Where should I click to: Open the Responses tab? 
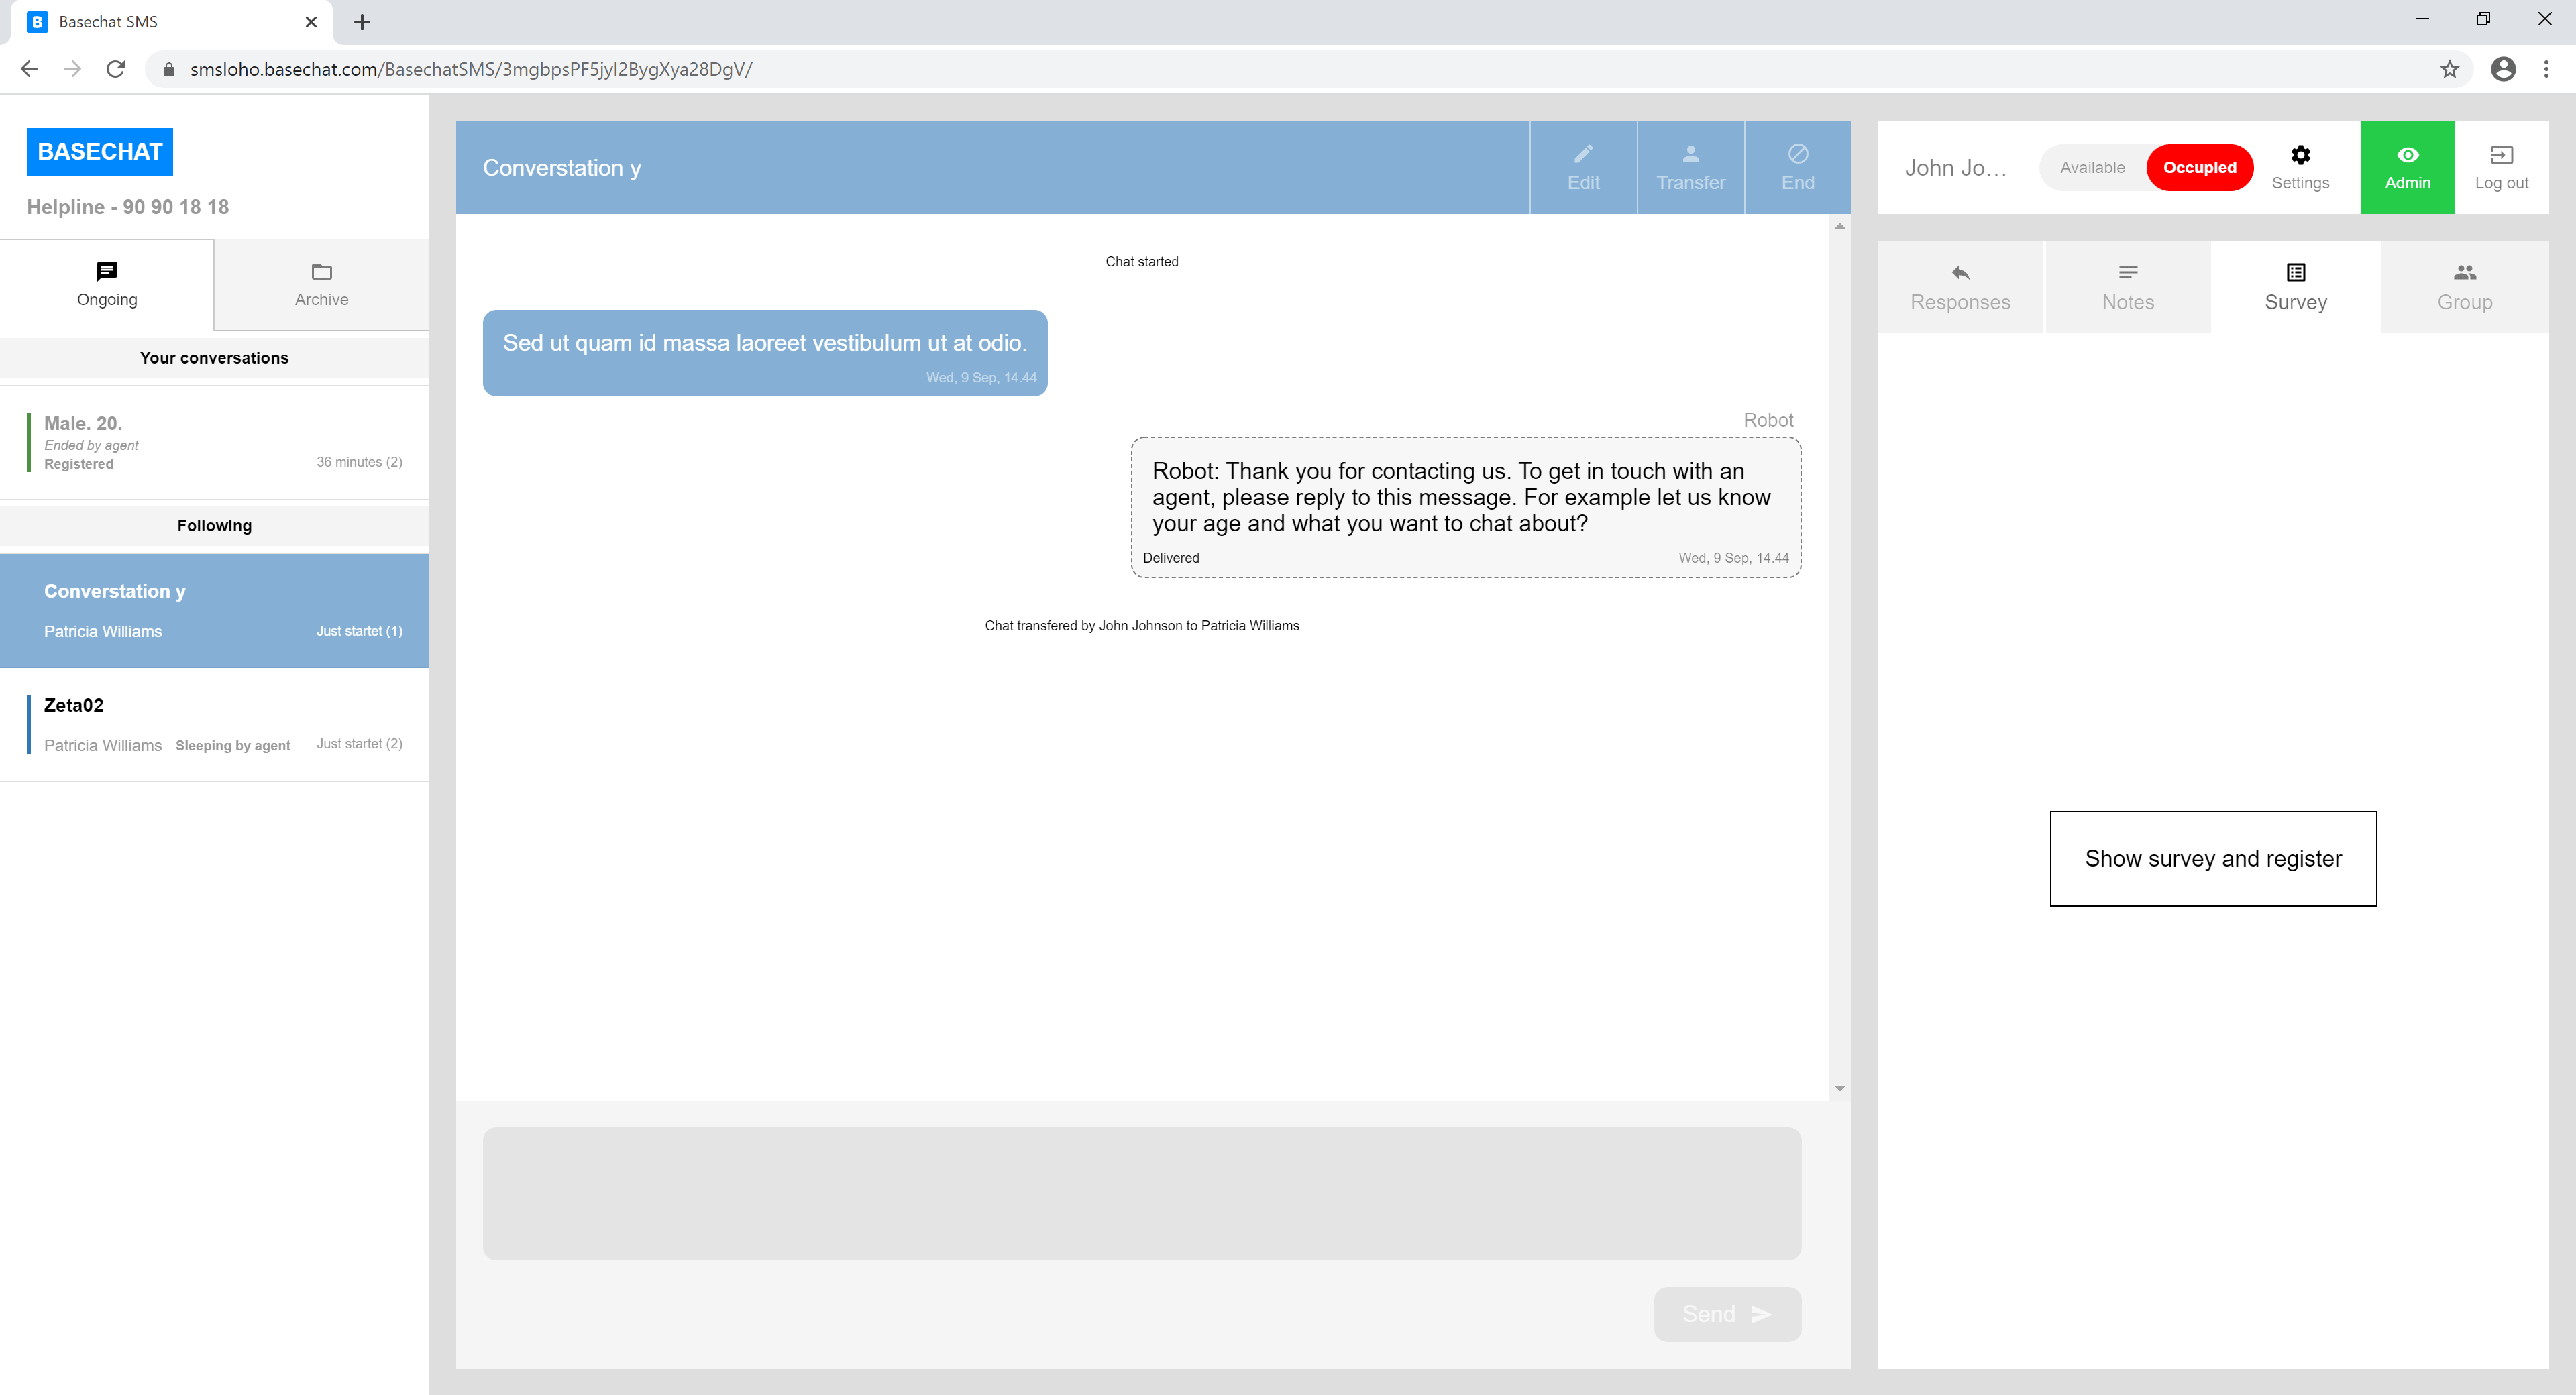click(1960, 287)
